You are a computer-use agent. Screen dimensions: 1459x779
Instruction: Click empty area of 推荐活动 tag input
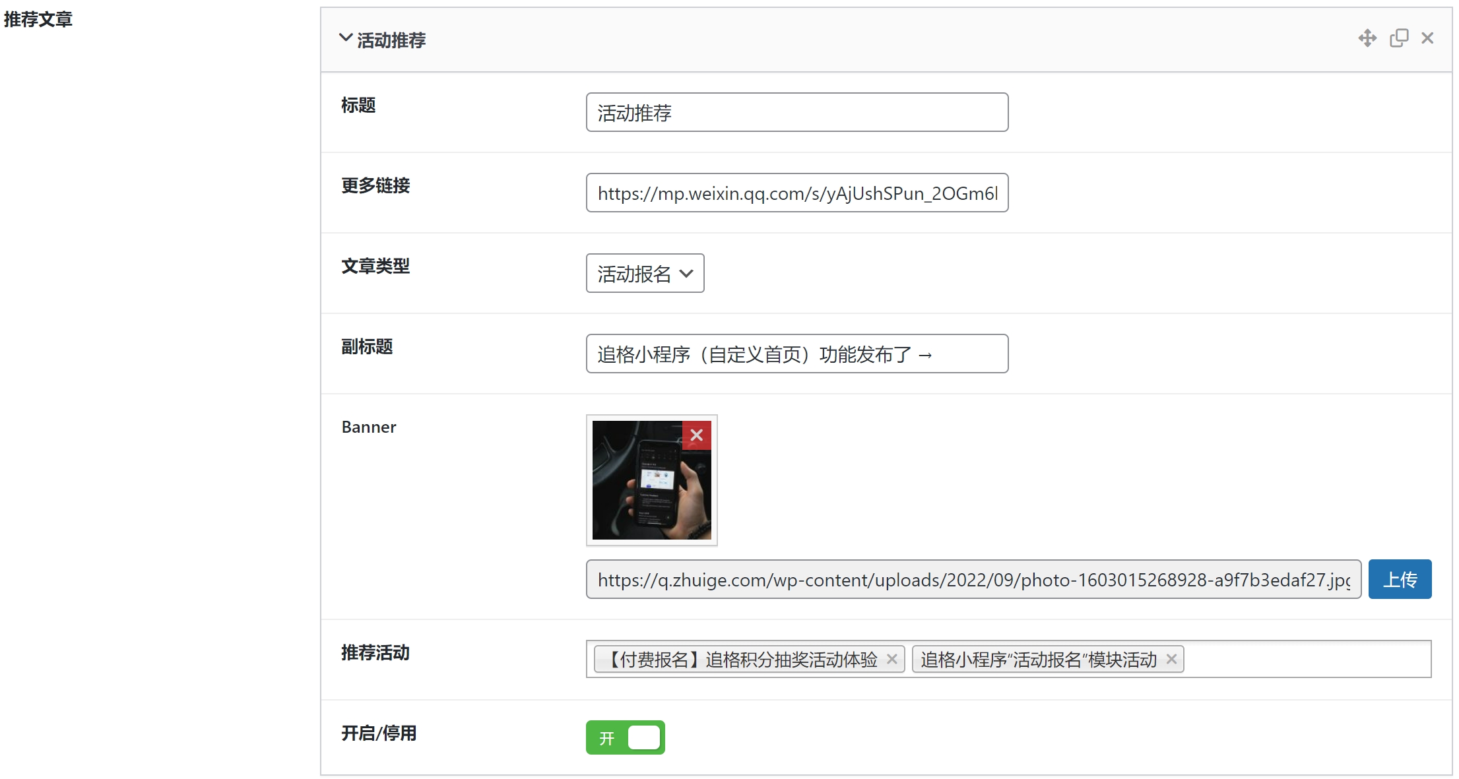coord(1307,659)
